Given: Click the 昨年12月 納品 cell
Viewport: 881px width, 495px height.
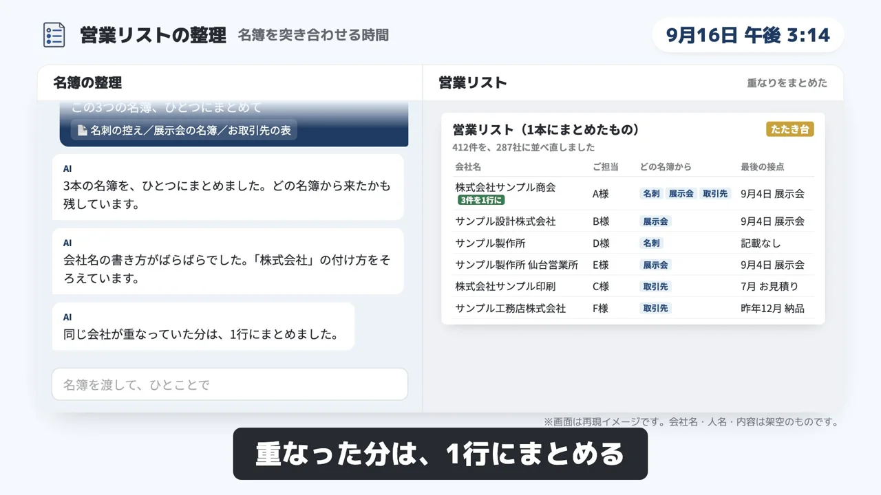Looking at the screenshot, I should [x=772, y=308].
